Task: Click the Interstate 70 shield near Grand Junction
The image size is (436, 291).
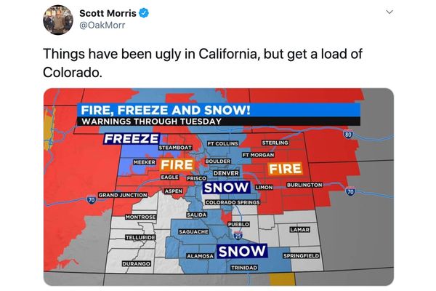Action: point(92,199)
